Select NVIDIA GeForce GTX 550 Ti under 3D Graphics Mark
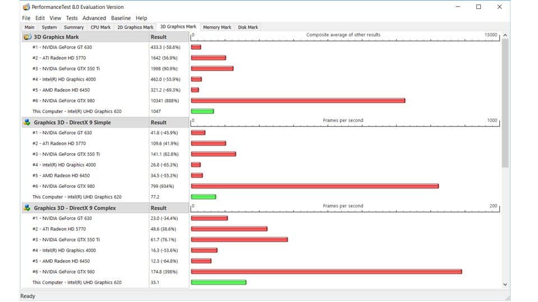 (66, 69)
